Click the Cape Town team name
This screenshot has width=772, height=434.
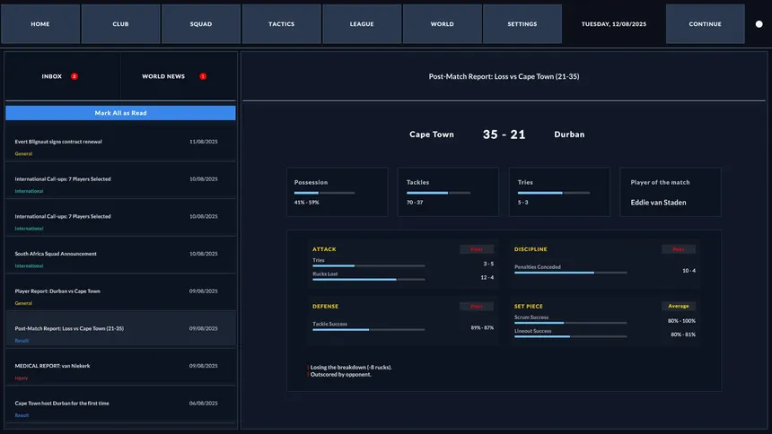coord(432,135)
